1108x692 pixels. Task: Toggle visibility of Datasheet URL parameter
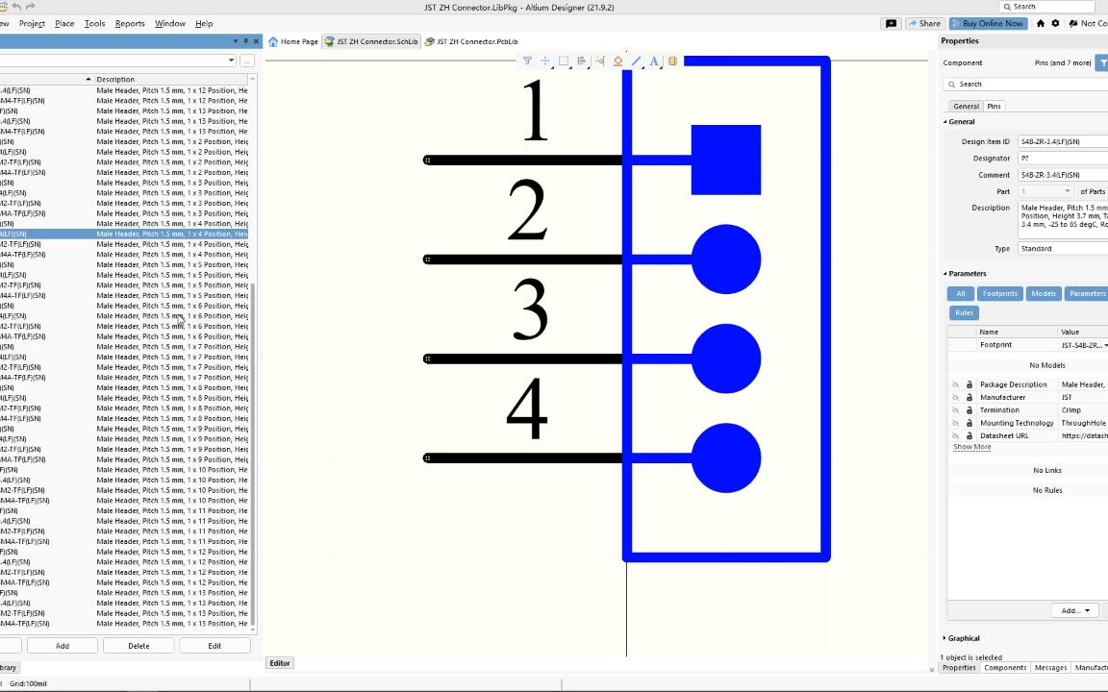point(955,435)
